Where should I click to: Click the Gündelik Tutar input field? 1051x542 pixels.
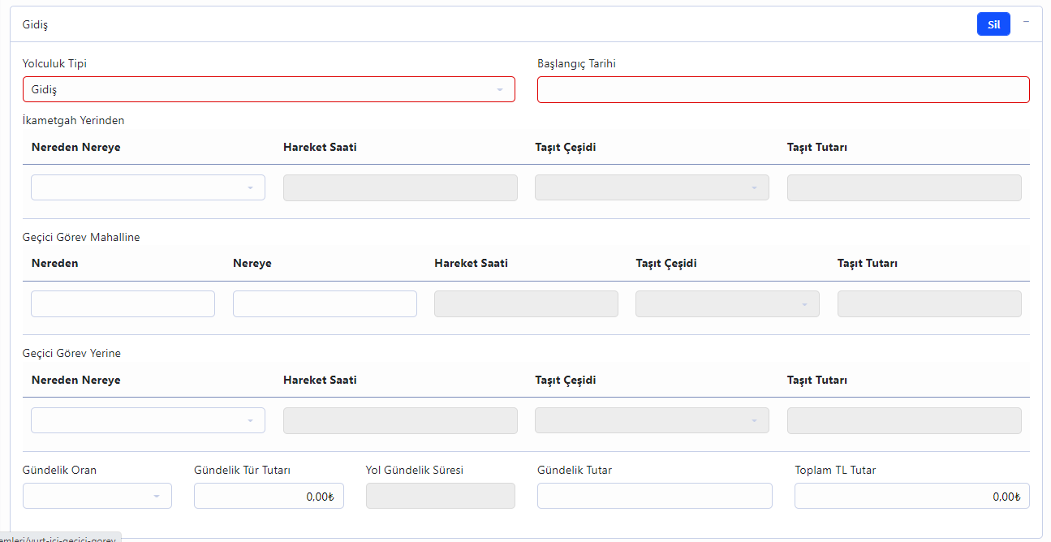coord(654,496)
